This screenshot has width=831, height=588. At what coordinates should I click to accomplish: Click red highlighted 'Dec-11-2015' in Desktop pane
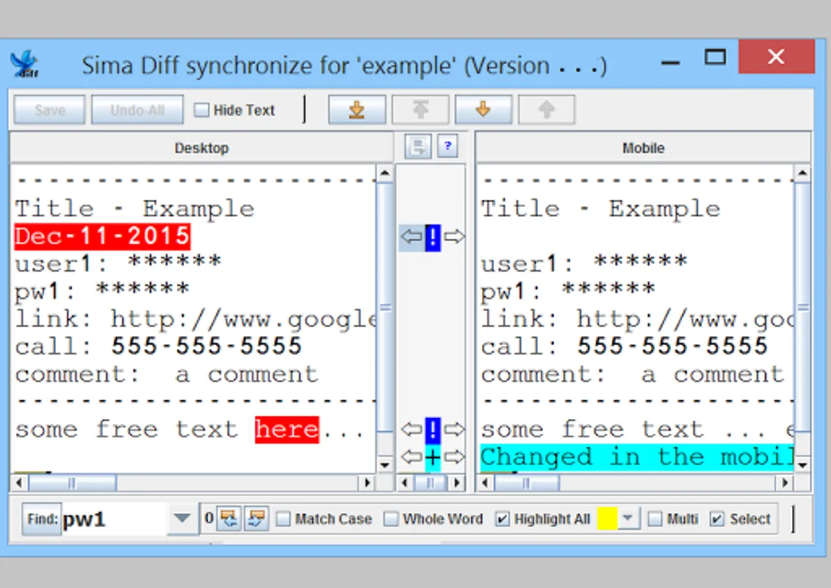click(x=102, y=237)
